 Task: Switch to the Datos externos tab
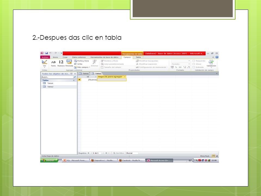[79, 57]
